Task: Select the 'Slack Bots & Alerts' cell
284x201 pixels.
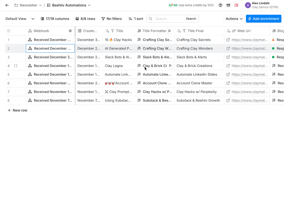Action: tap(199, 57)
